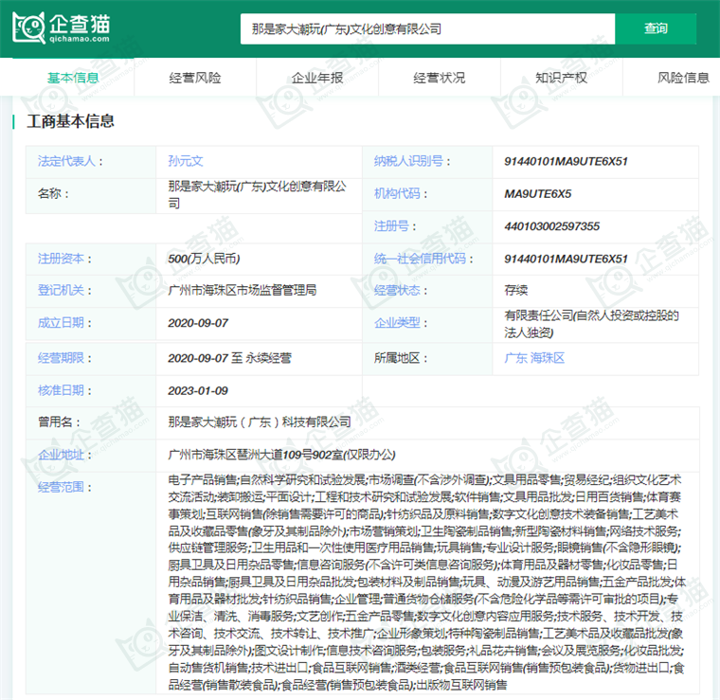The image size is (720, 700).
Task: Select the 曾用名 label
Action: tap(55, 422)
